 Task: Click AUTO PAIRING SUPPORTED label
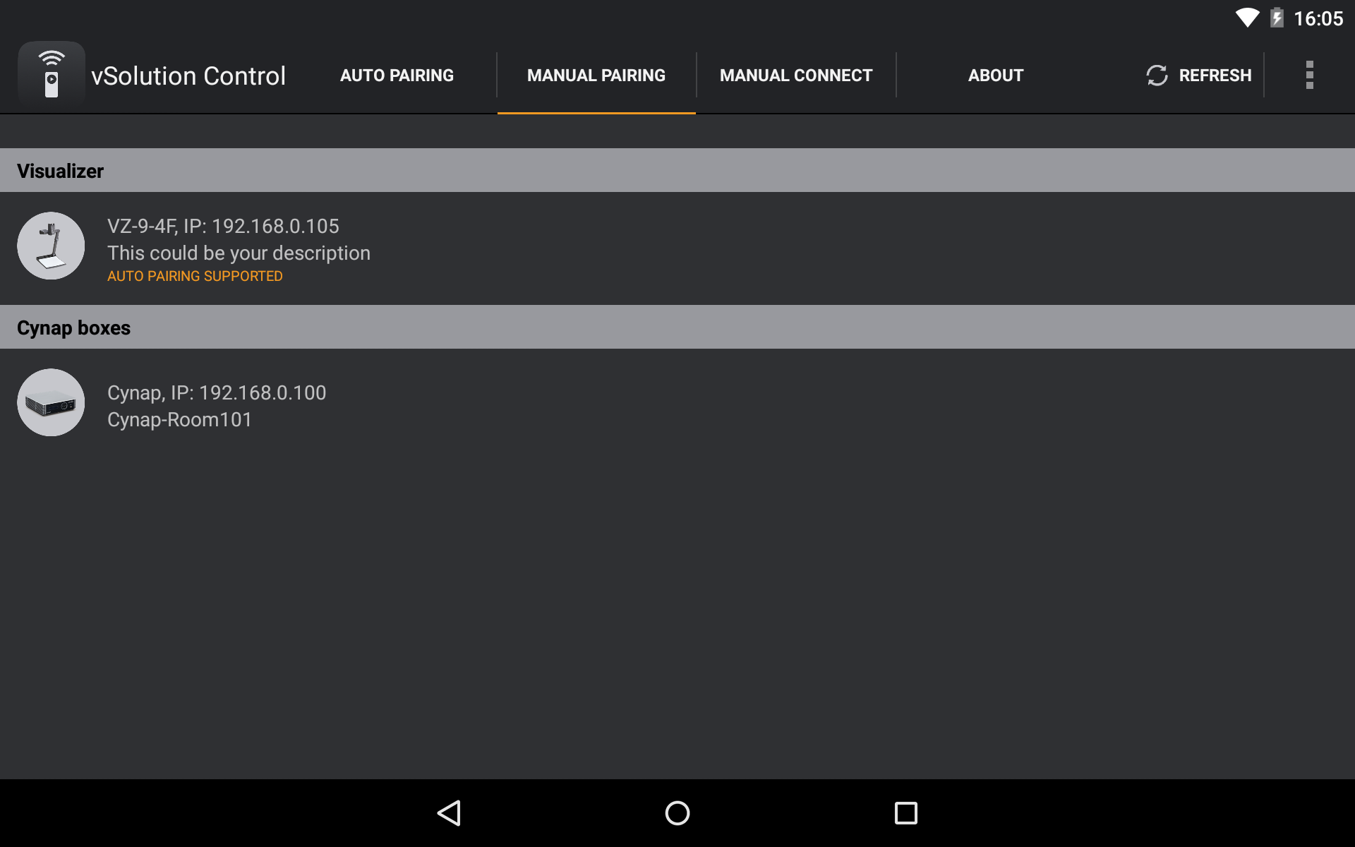click(x=195, y=276)
